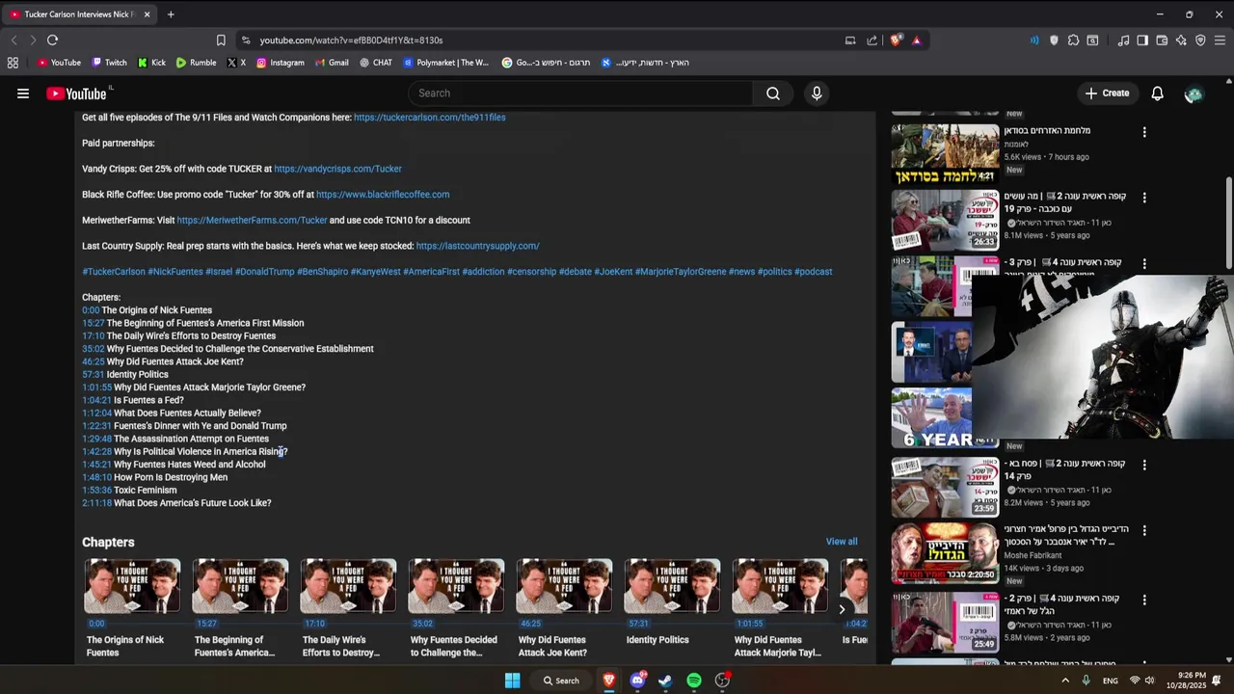Open options menu for קופה ראשית פסח בא video
Viewport: 1234px width, 694px height.
point(1144,465)
